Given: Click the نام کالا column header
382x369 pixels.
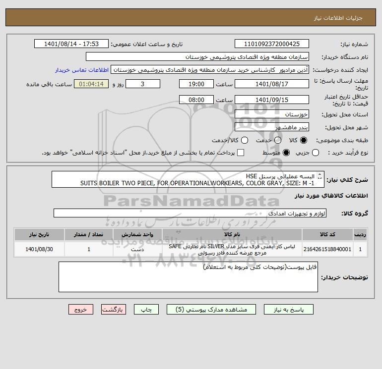Looking at the screenshot, I should point(232,234).
